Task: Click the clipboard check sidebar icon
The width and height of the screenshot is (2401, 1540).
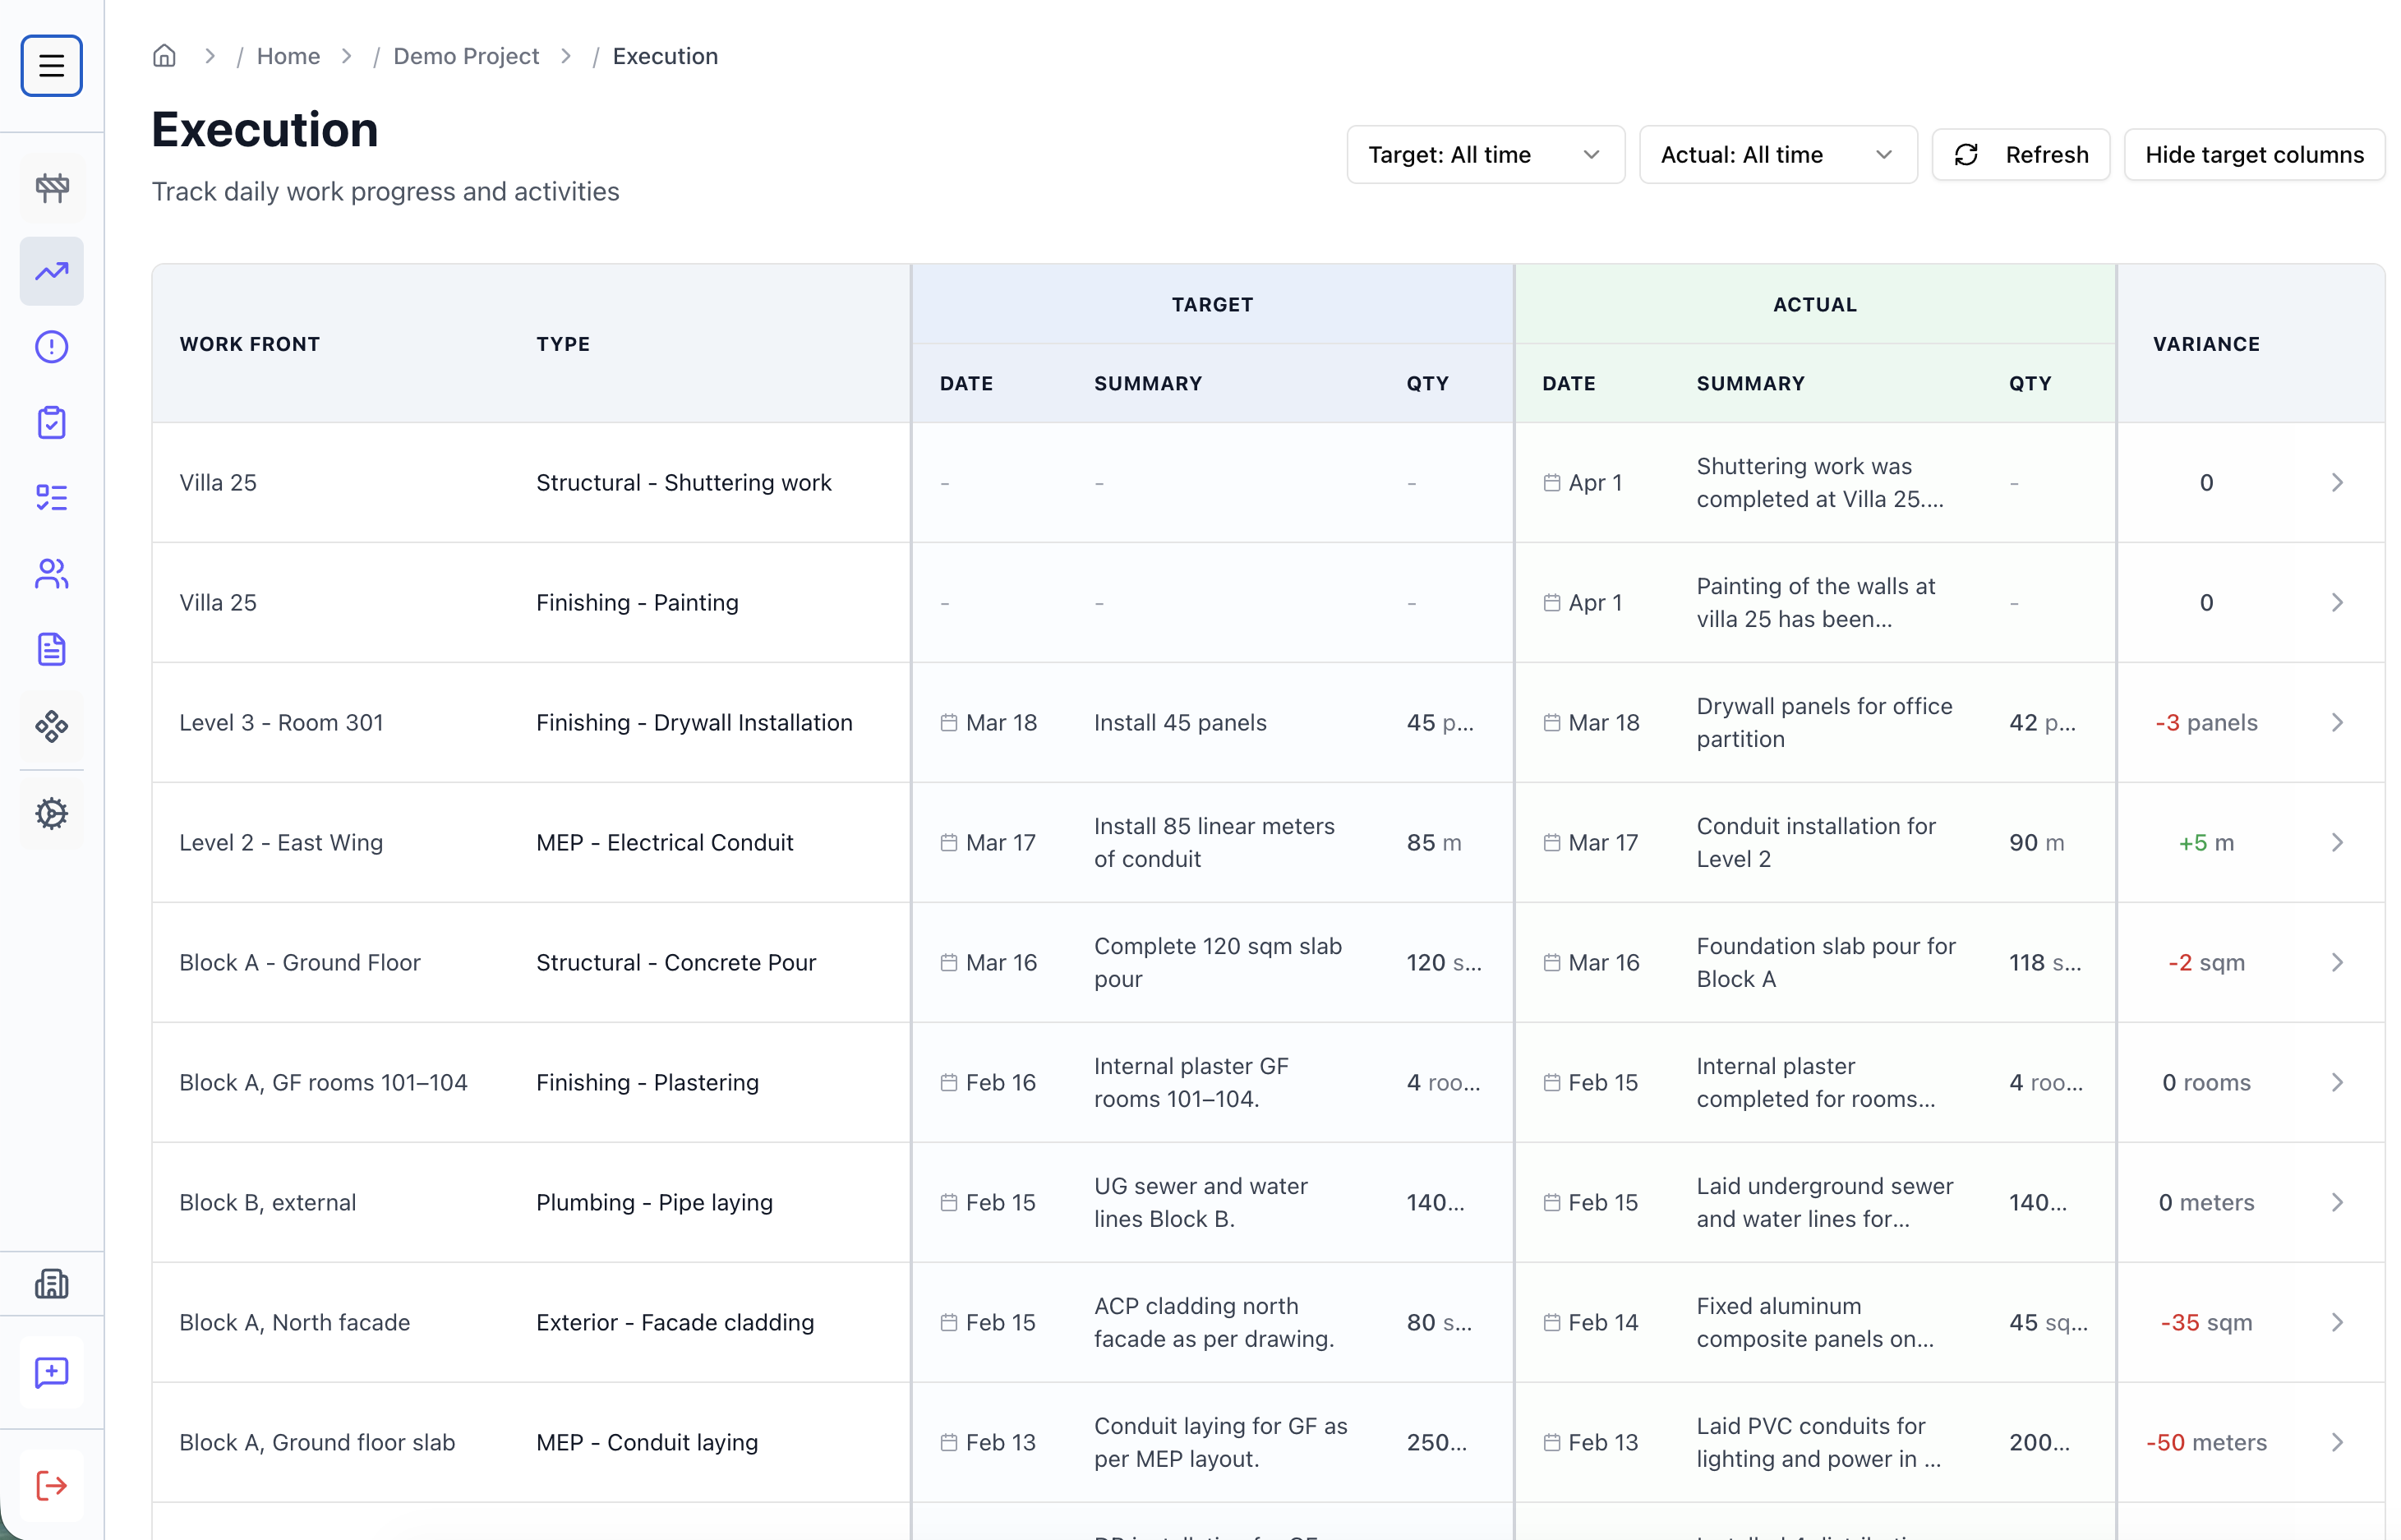Action: click(x=51, y=423)
